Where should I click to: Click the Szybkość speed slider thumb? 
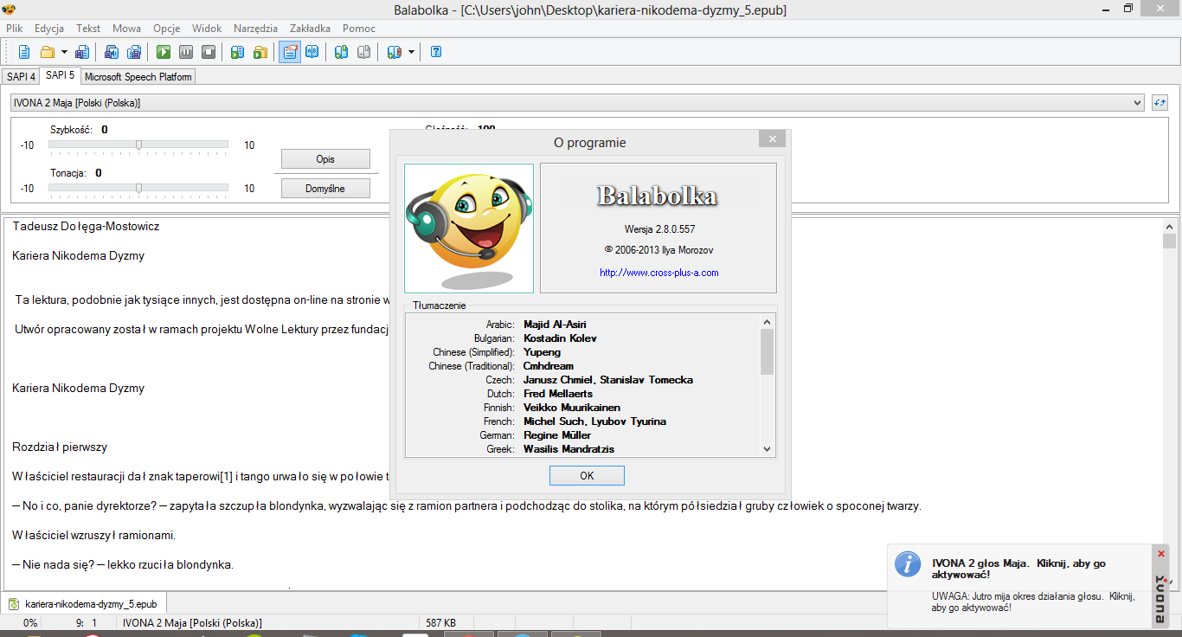138,145
